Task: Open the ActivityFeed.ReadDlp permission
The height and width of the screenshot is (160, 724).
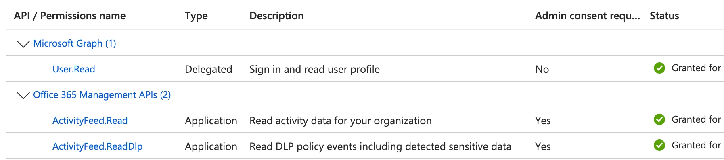Action: pos(98,146)
